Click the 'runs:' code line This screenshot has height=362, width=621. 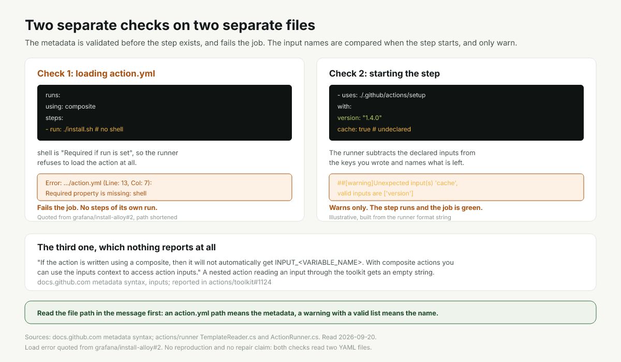point(53,95)
